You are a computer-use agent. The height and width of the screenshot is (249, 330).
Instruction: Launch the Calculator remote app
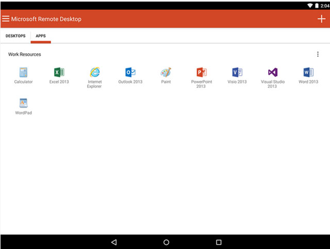[23, 73]
